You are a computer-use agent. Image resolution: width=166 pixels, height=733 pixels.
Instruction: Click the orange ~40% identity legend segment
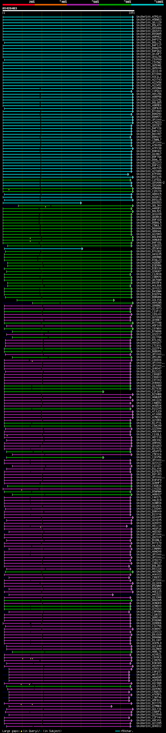click(x=51, y=5)
